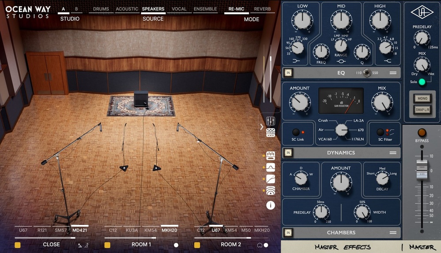441x253 pixels.
Task: Choose the KU3A mic for Room 1
Action: point(132,230)
